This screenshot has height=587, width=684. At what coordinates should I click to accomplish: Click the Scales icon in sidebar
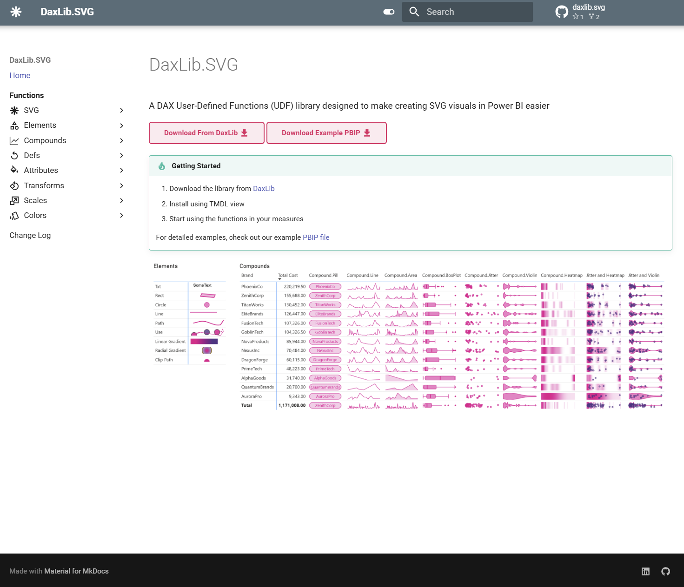(x=14, y=201)
